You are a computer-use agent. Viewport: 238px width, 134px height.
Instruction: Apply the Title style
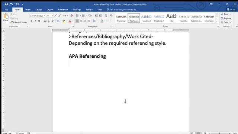[171, 18]
